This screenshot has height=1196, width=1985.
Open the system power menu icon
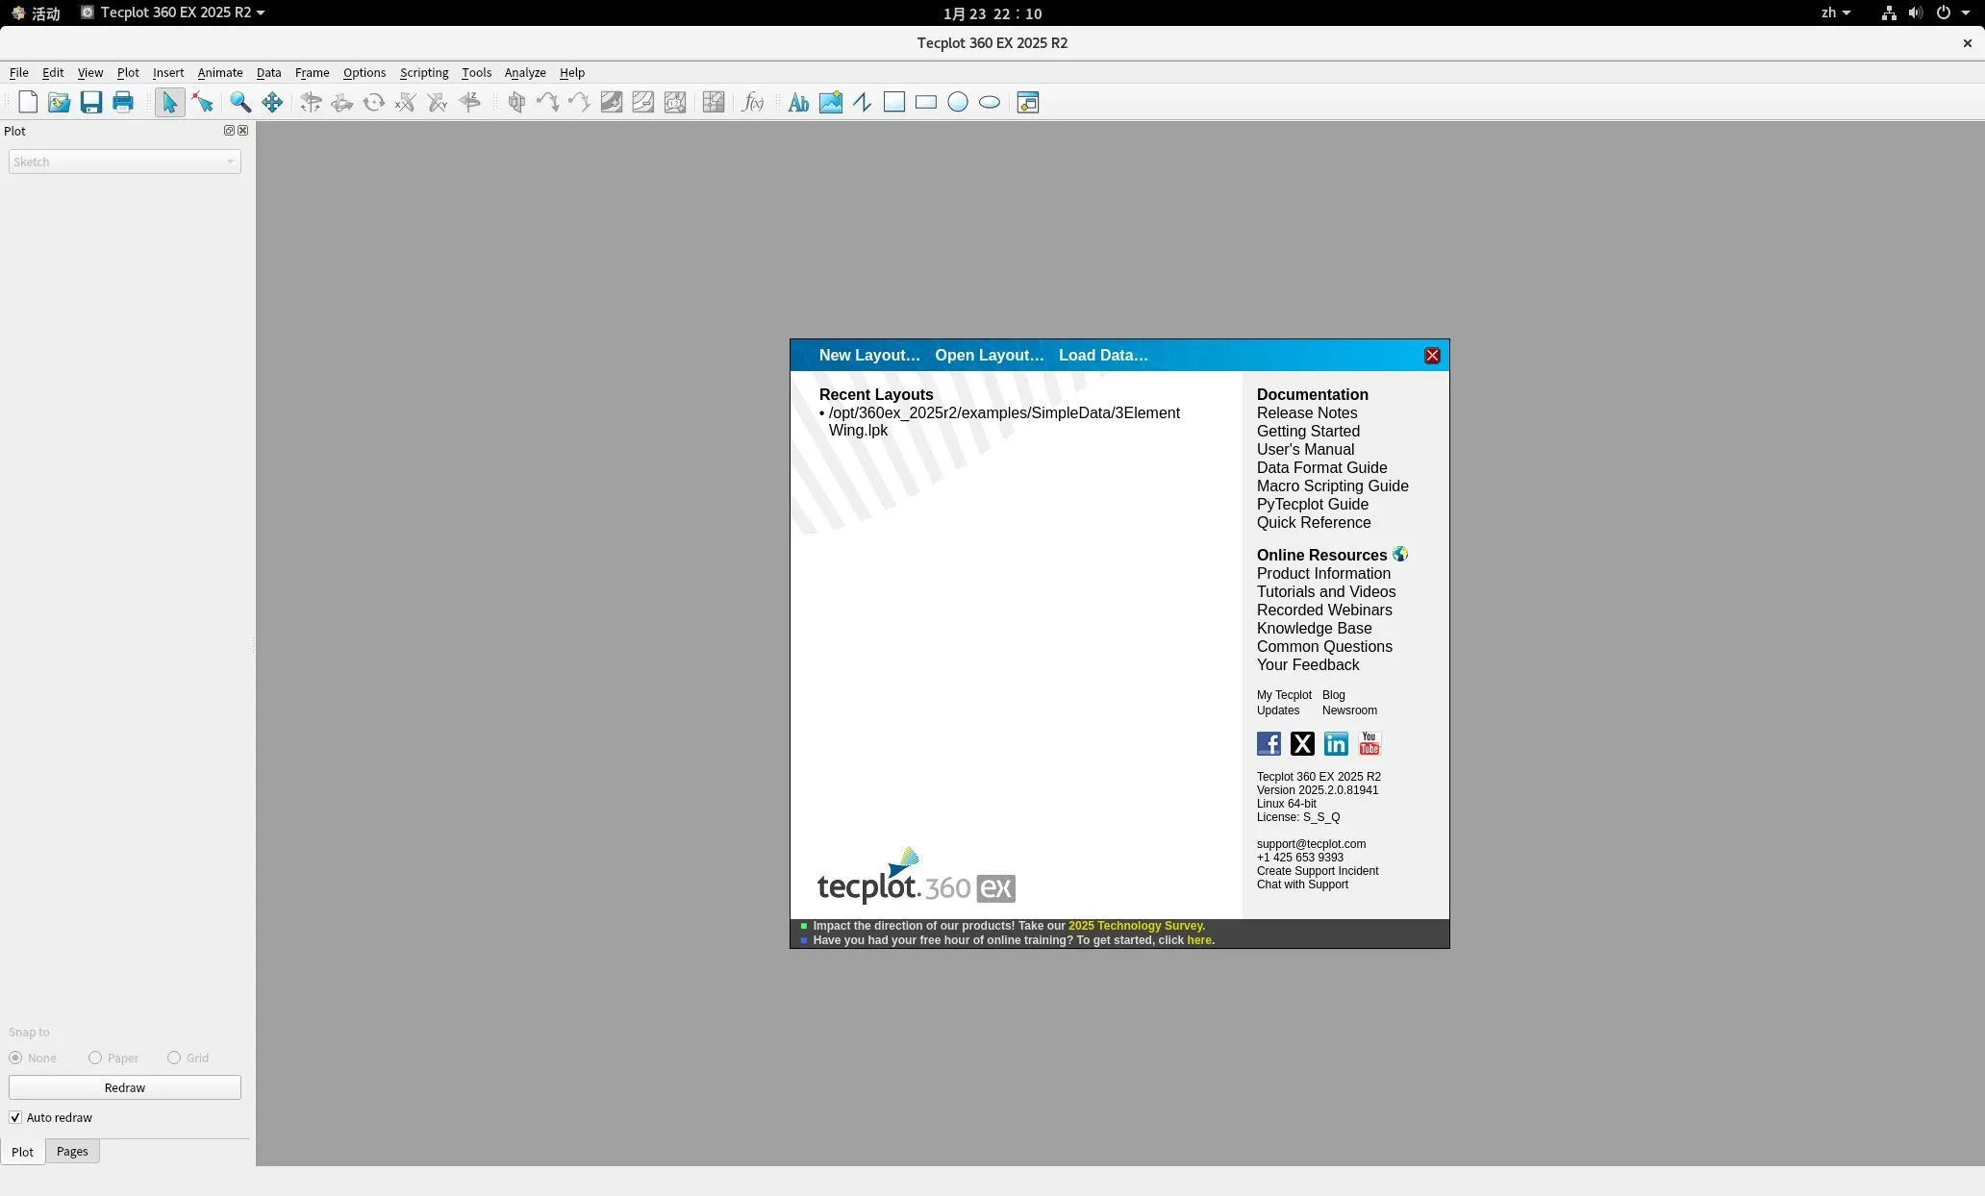tap(1943, 12)
